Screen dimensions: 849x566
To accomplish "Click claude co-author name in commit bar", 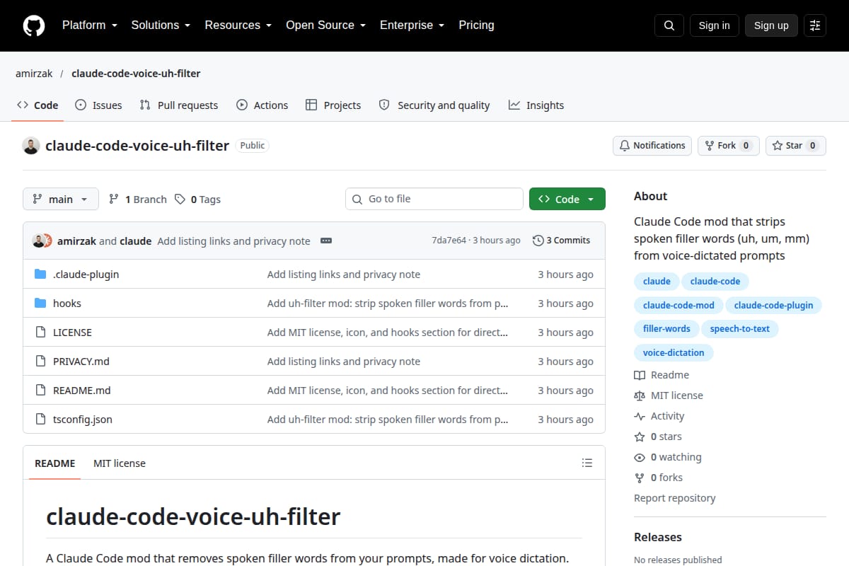I will coord(136,241).
